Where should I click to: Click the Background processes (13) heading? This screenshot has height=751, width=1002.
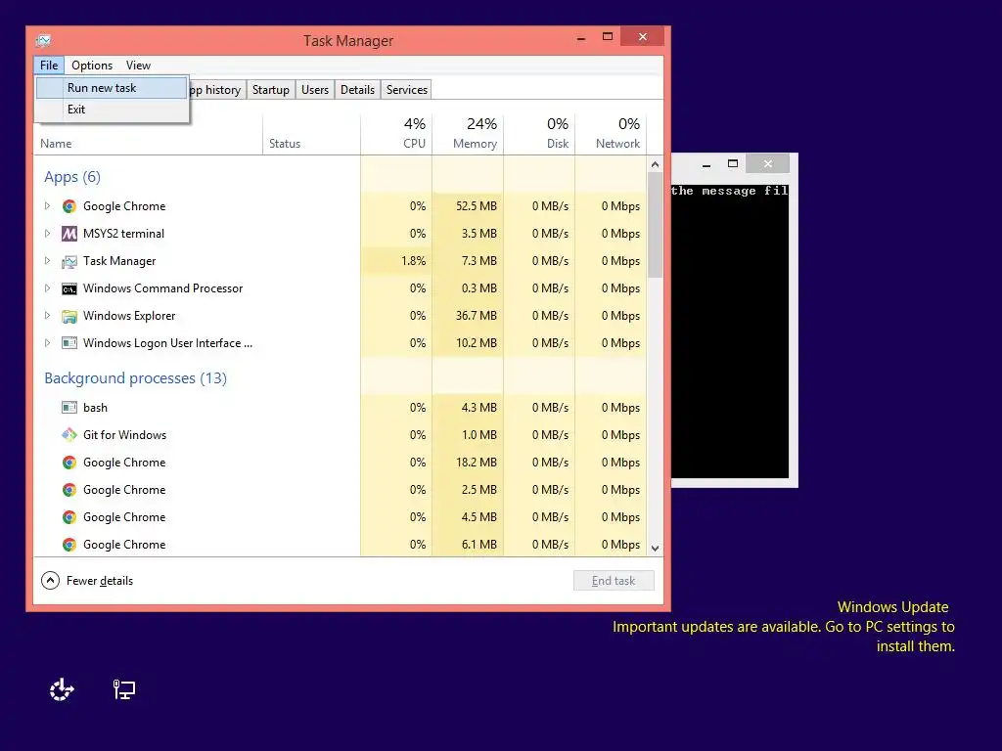coord(135,378)
